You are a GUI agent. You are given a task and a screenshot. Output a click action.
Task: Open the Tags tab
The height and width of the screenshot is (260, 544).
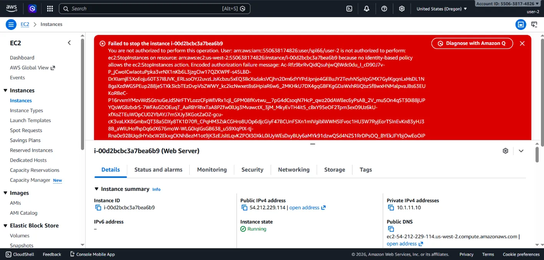pyautogui.click(x=366, y=170)
